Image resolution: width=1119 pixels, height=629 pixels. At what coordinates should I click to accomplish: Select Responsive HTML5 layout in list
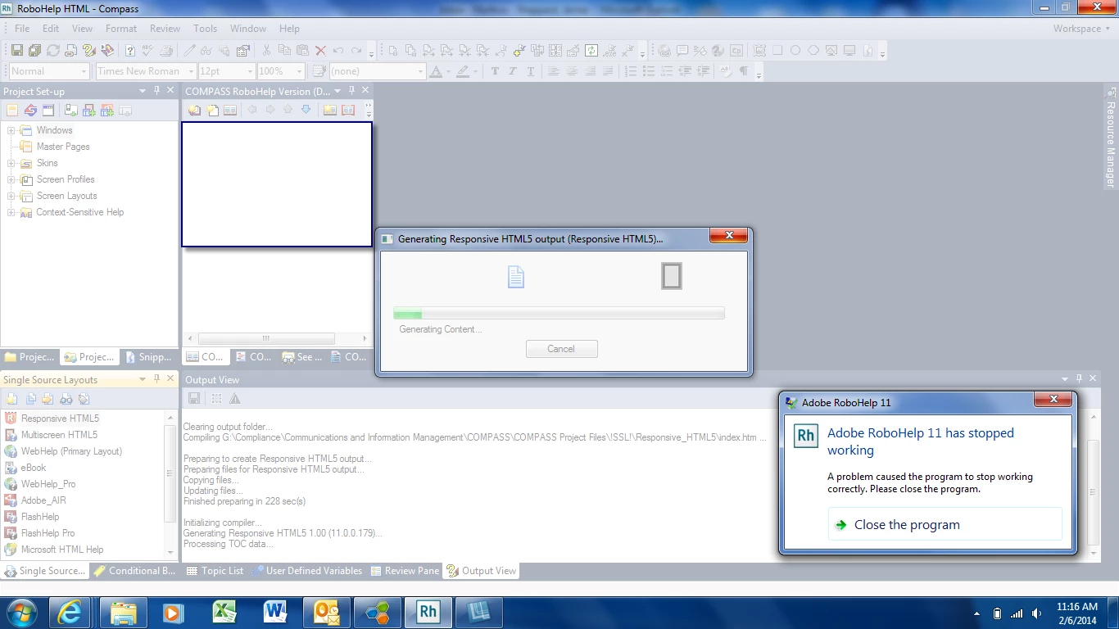(60, 419)
